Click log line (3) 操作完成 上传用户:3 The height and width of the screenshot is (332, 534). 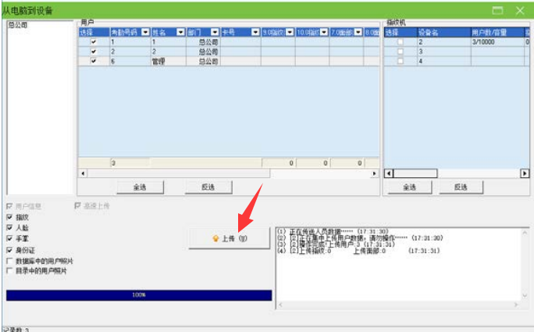click(x=336, y=244)
